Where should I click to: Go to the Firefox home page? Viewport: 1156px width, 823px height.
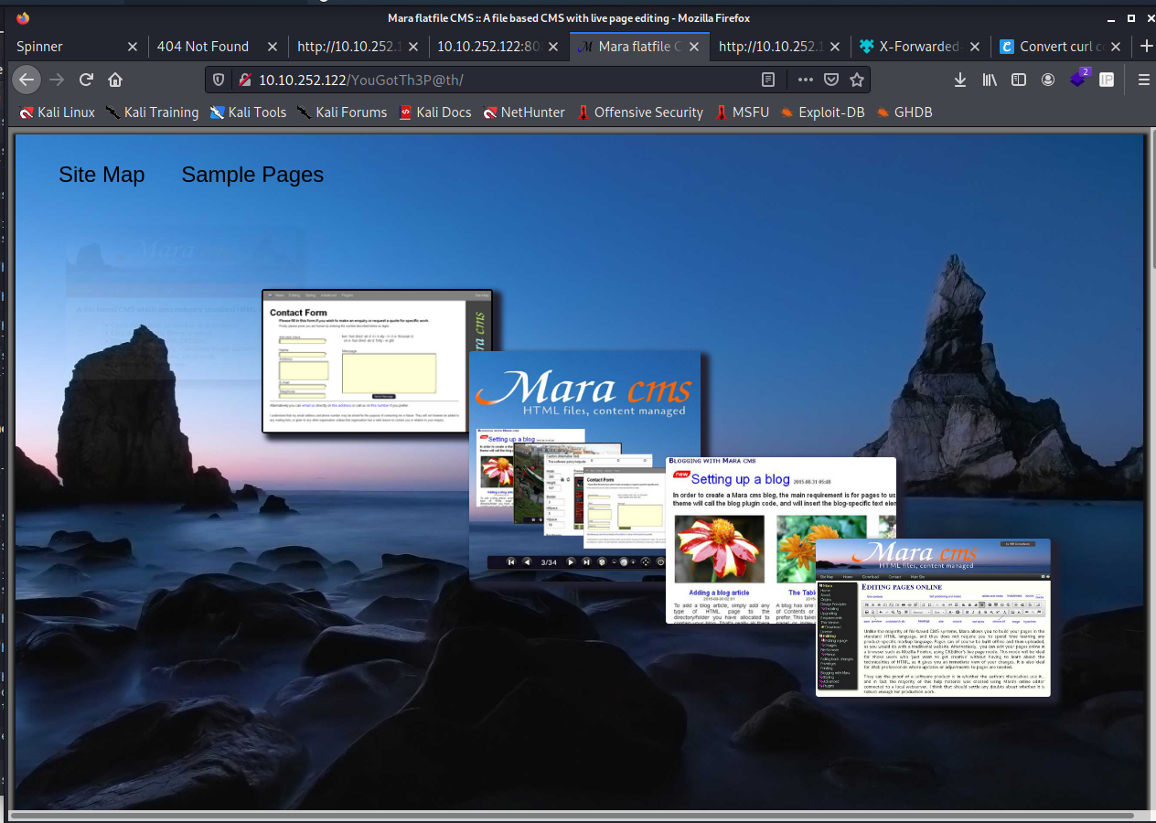[x=115, y=80]
